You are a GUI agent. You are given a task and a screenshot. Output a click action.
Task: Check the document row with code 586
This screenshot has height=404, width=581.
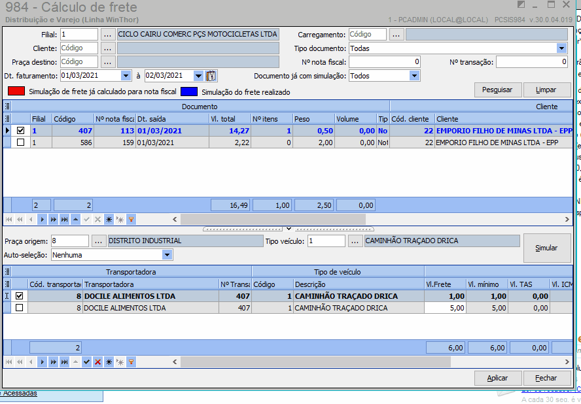point(21,143)
